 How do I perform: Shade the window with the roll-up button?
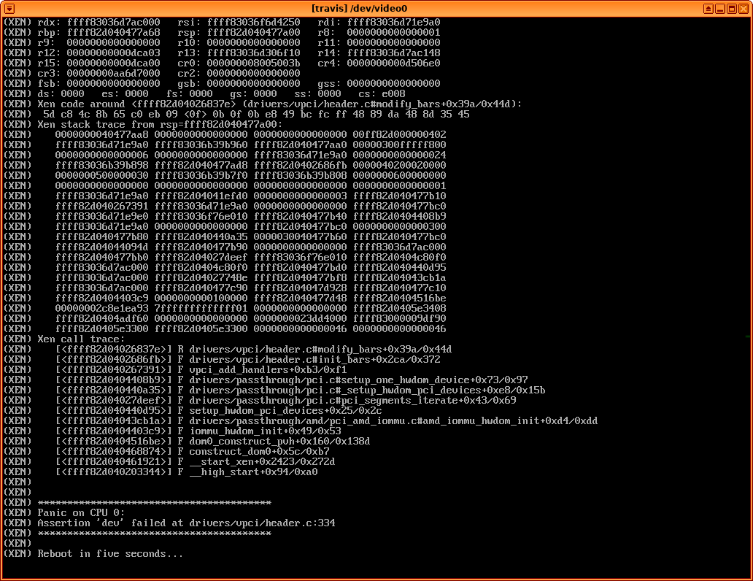click(709, 8)
